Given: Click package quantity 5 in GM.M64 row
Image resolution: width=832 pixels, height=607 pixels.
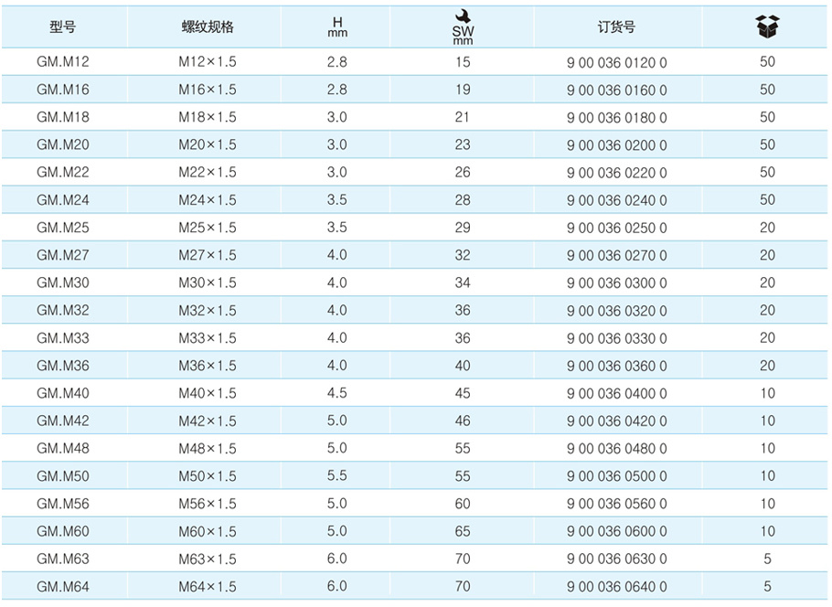Looking at the screenshot, I should click(767, 586).
